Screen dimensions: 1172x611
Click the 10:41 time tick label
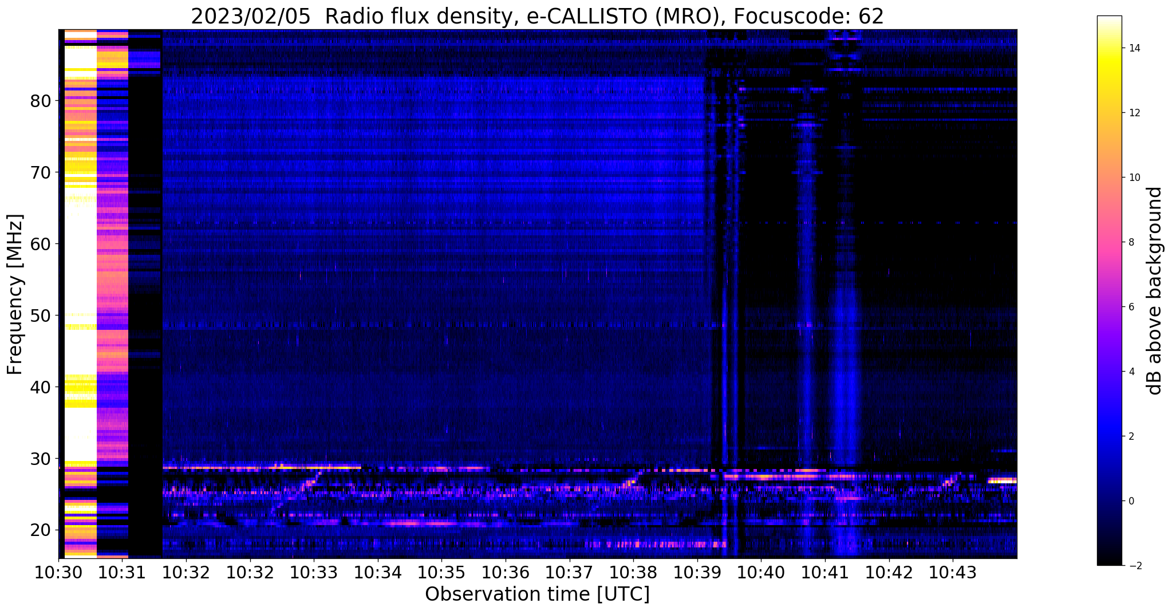(x=825, y=572)
